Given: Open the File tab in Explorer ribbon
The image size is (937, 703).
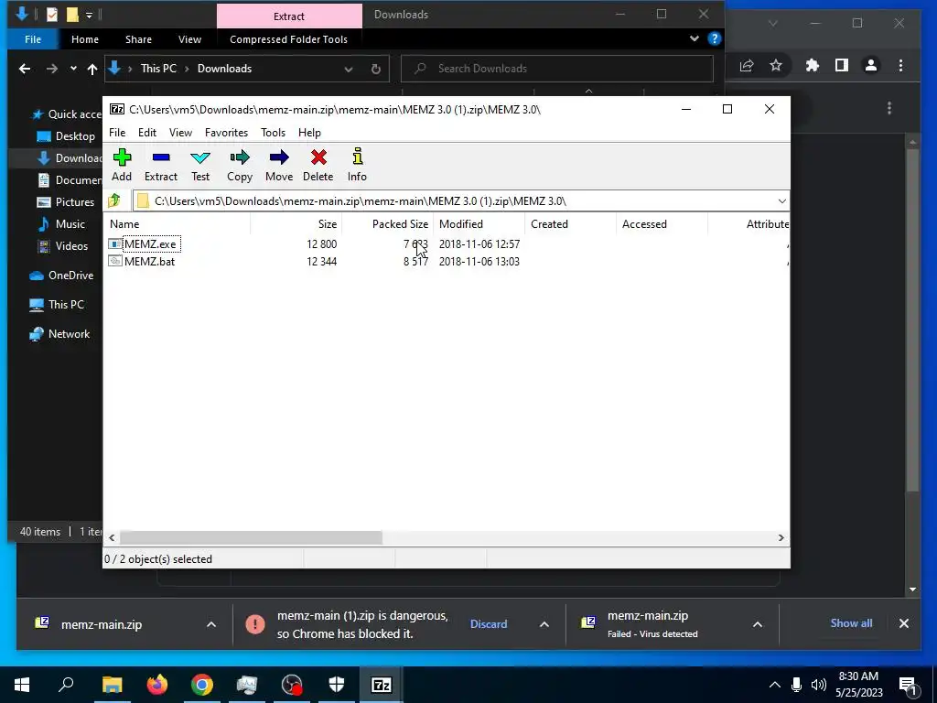Looking at the screenshot, I should [33, 39].
